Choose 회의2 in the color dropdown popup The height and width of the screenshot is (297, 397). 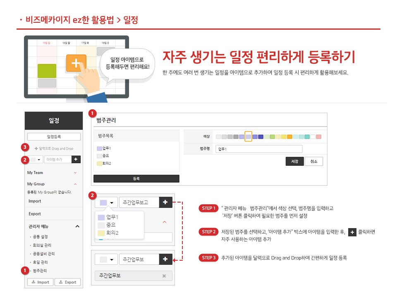click(108, 233)
